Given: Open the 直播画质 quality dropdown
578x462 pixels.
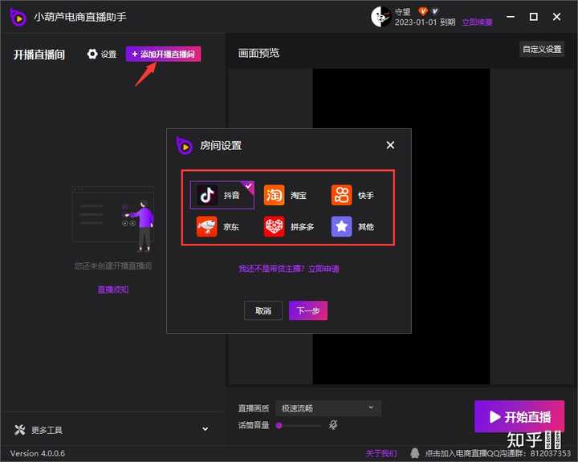Looking at the screenshot, I should tap(328, 408).
